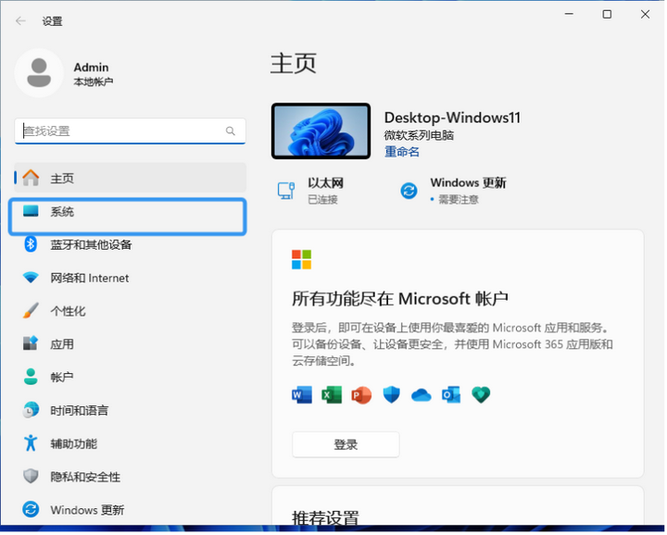Click the 微软系列电脑 label

tap(420, 136)
